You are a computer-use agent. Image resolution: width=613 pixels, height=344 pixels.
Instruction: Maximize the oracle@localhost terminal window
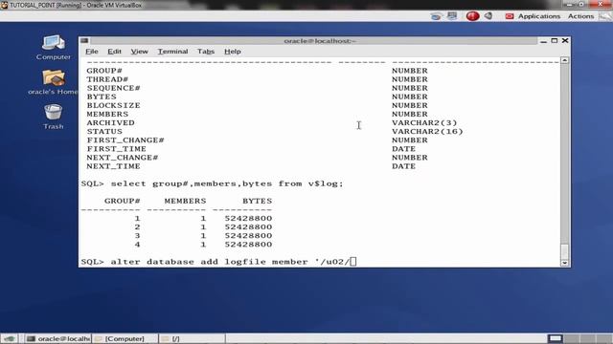554,40
